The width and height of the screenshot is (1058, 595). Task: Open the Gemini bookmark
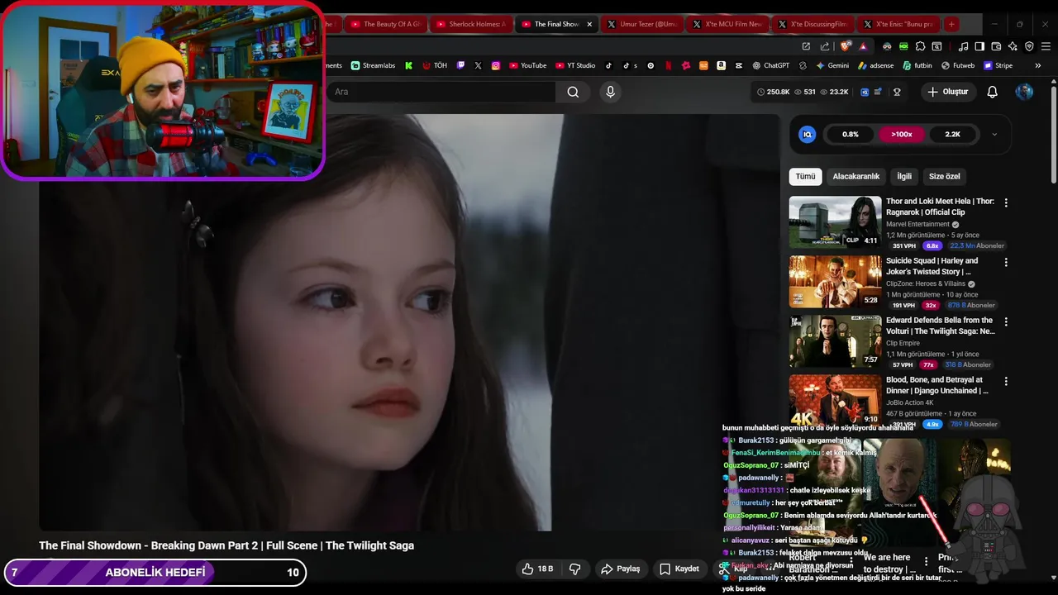click(832, 65)
